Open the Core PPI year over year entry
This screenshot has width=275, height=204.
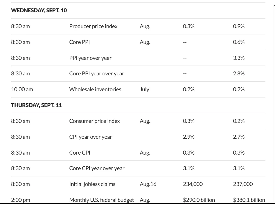coord(97,74)
